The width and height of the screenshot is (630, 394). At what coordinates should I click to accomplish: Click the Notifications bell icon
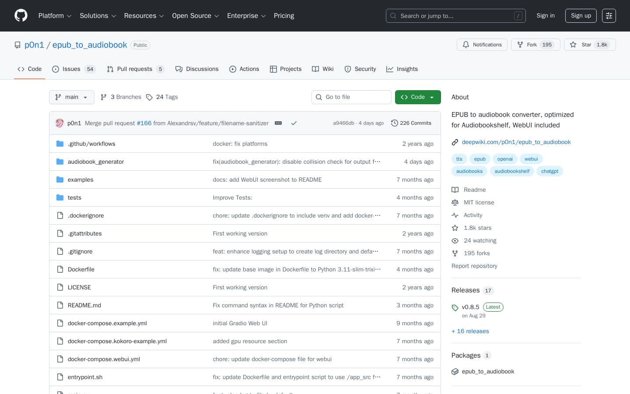[466, 45]
